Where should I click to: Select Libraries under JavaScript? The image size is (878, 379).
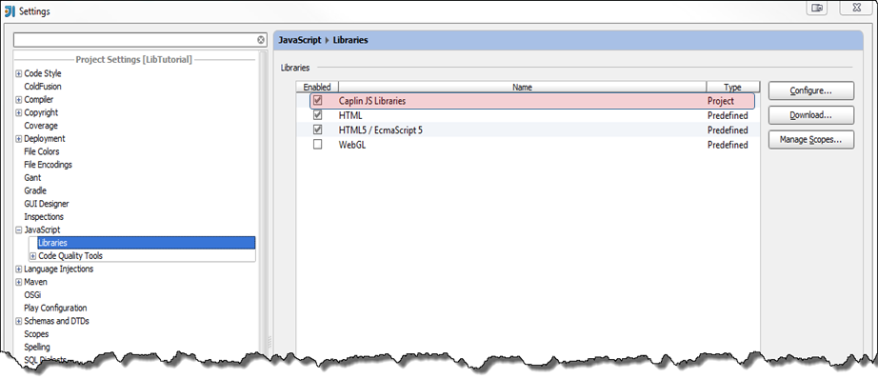[x=146, y=243]
